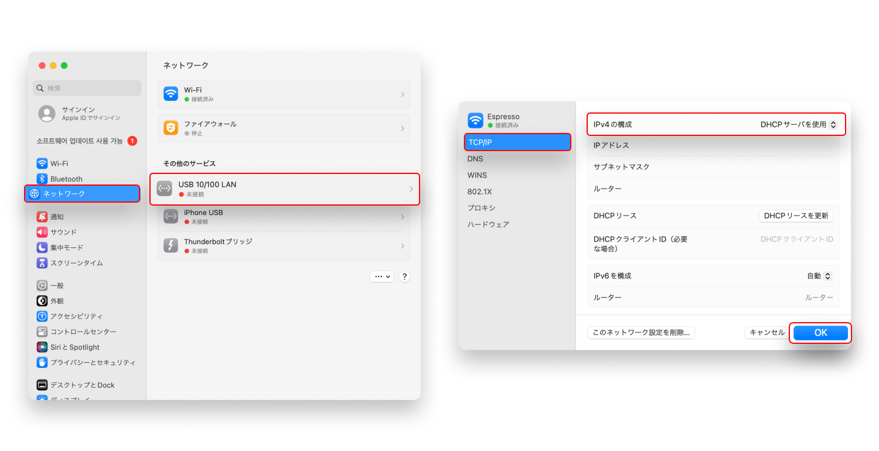Open the more options ellipsis dropdown
The width and height of the screenshot is (879, 451).
coord(381,276)
